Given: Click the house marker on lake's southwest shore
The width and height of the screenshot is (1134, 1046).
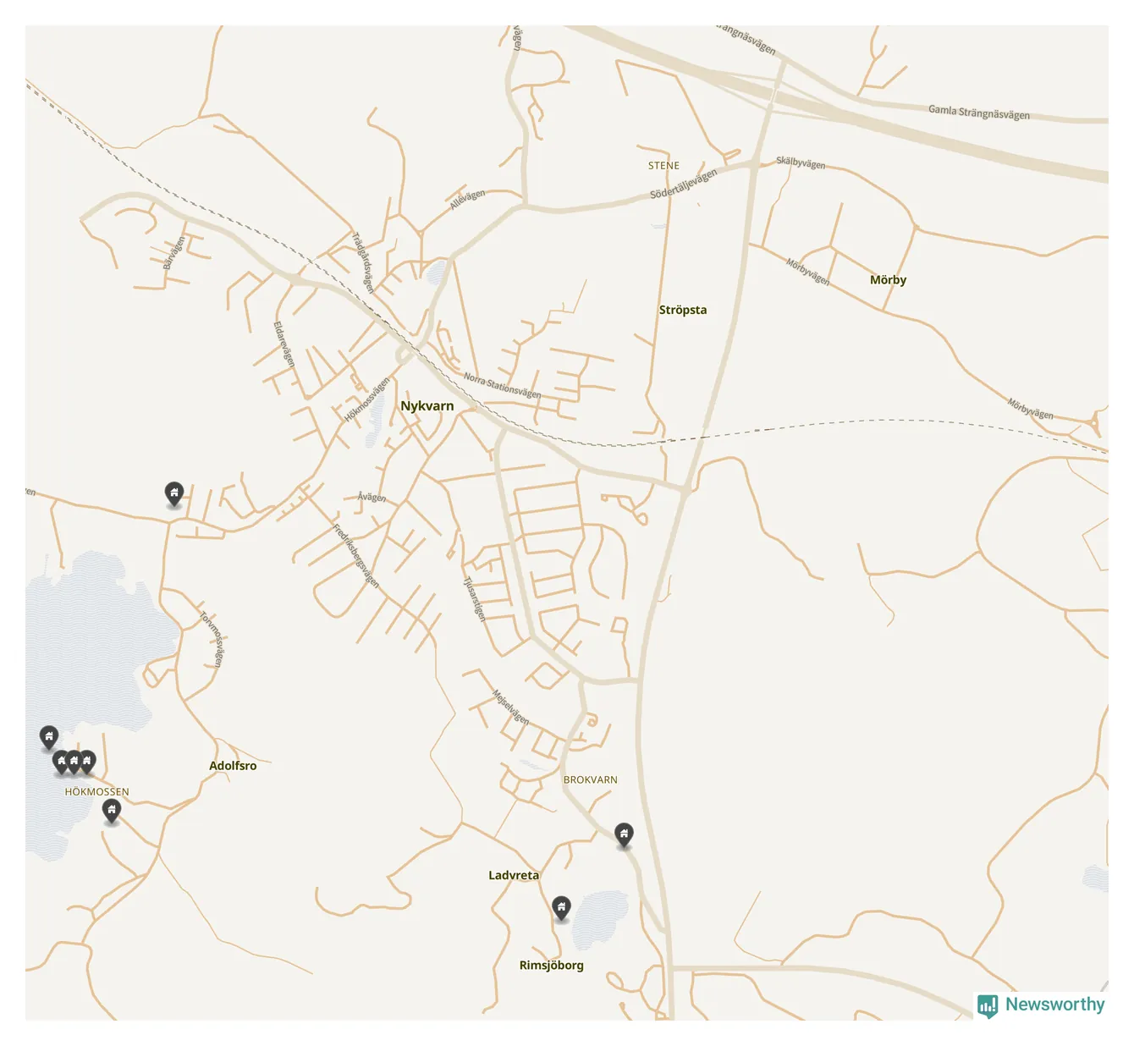Looking at the screenshot, I should [49, 737].
